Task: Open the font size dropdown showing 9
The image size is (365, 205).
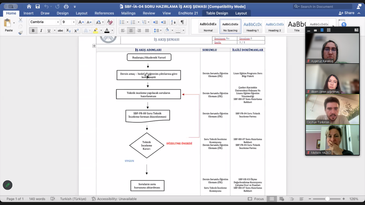Action: point(73,22)
